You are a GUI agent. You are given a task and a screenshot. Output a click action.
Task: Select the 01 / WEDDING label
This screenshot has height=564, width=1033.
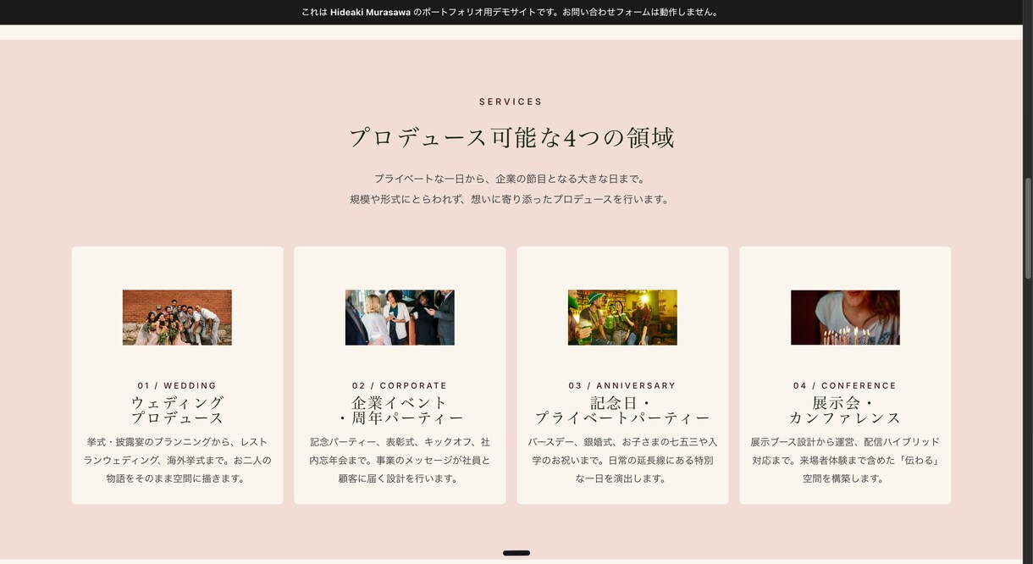pyautogui.click(x=177, y=385)
